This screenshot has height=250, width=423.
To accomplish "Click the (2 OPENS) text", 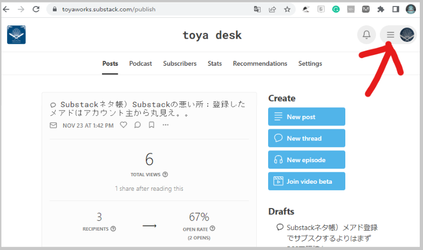I will [199, 238].
